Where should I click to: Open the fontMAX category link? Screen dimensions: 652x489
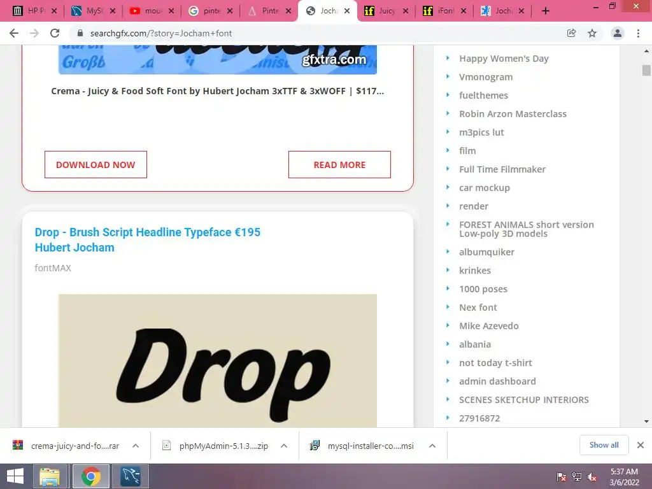click(x=53, y=268)
